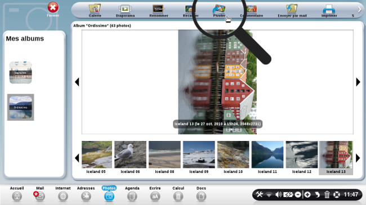This screenshot has width=366, height=205.
Task: Expand toolbar with right chevron arrow
Action: (359, 10)
